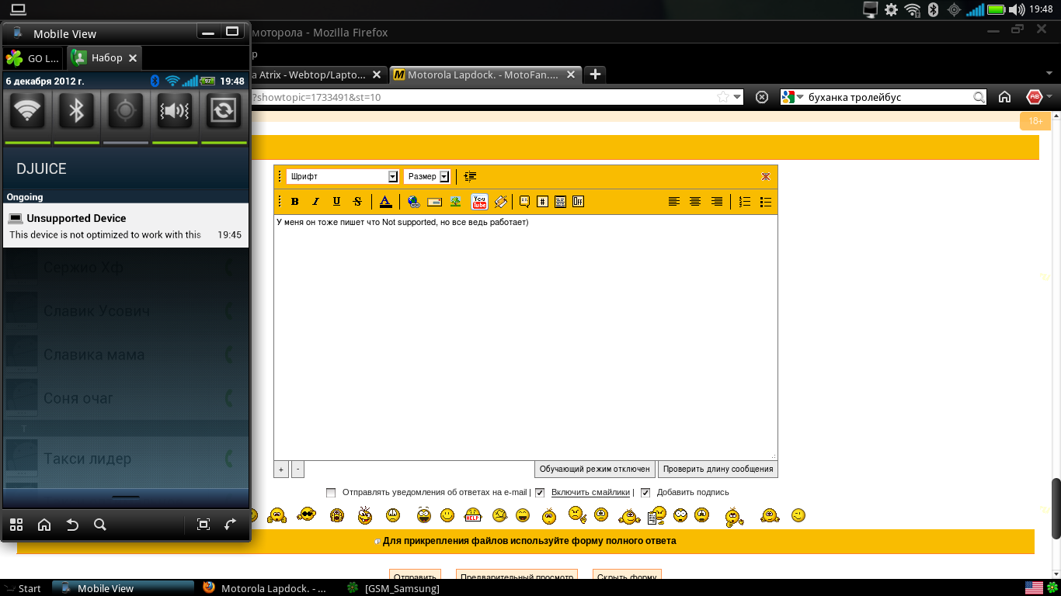
Task: Go to Firefox home page
Action: [x=1004, y=97]
